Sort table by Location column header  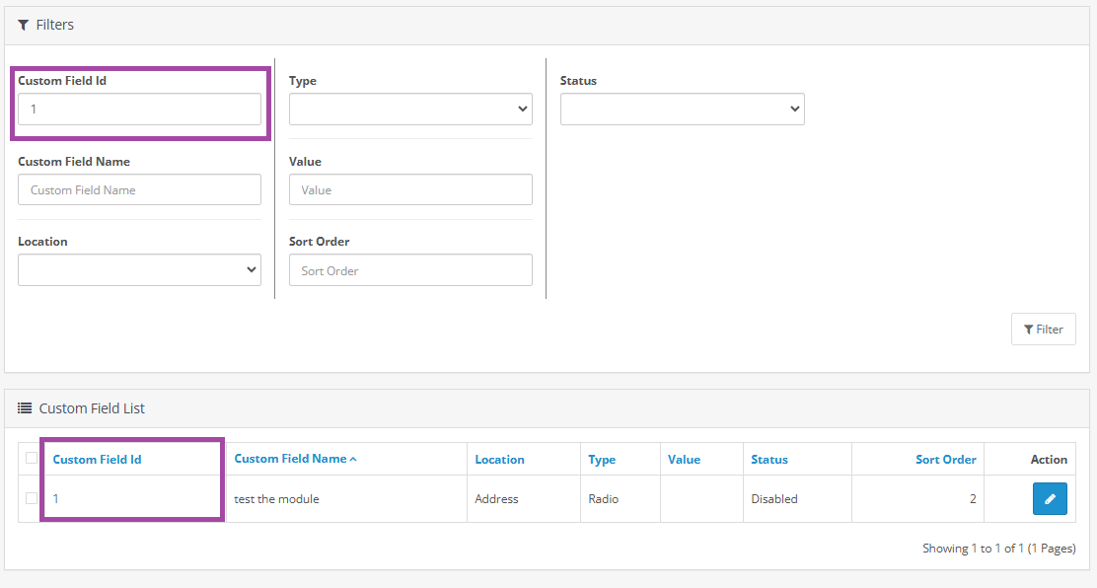point(499,460)
